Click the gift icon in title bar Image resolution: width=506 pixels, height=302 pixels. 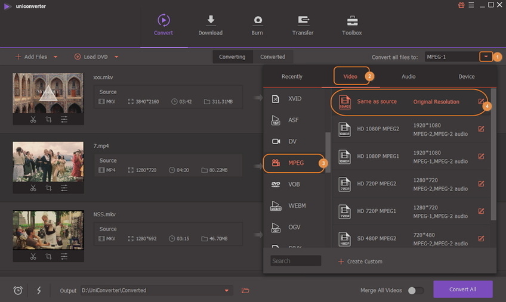coord(461,5)
